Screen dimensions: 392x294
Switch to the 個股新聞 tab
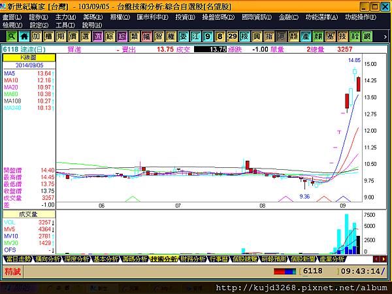tap(302, 259)
